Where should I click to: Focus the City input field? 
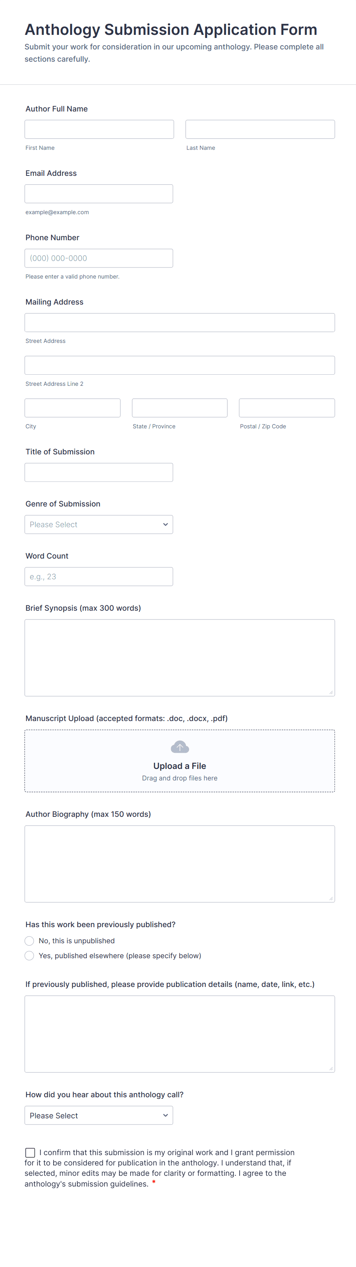[x=73, y=408]
